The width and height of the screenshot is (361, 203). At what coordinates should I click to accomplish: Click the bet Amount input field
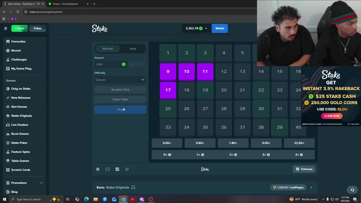(111, 64)
